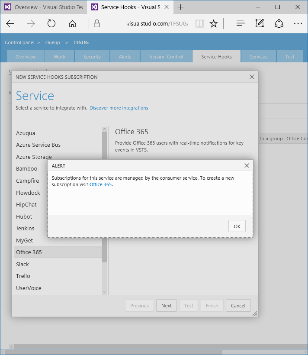Choose Slack from the service list

(x=58, y=264)
